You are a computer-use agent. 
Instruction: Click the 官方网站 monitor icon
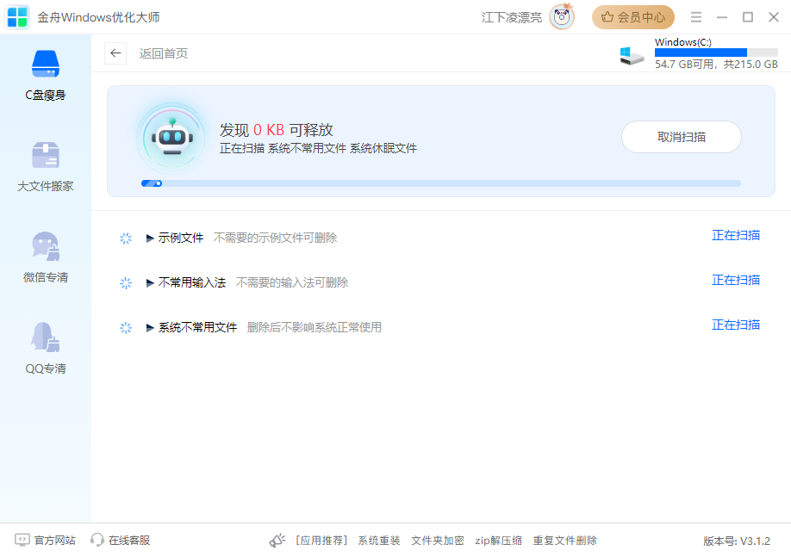(x=22, y=541)
